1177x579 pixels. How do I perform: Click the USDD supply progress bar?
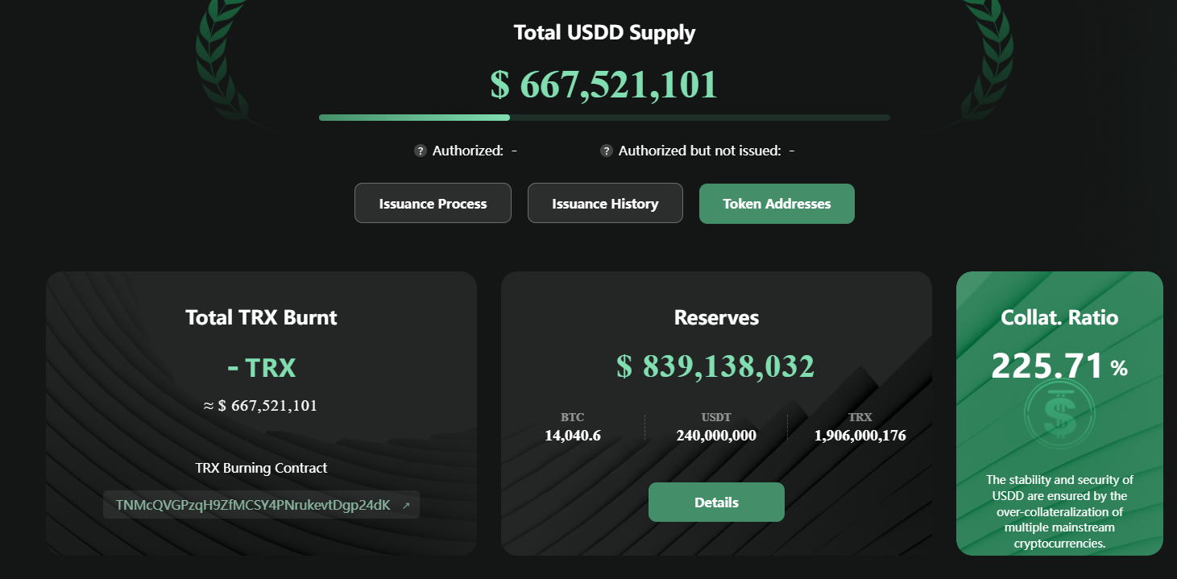tap(604, 118)
